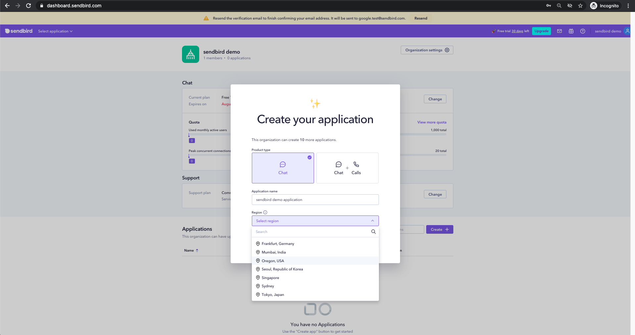Screen dimensions: 635x335
Task: Click the user avatar icon in header
Action: coord(627,31)
